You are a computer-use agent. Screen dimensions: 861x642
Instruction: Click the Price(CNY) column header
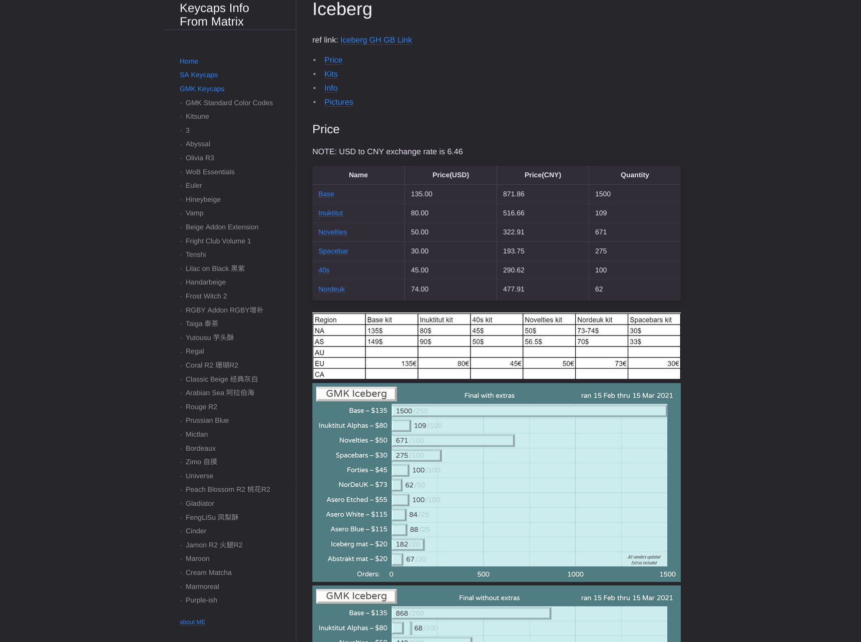click(x=543, y=175)
